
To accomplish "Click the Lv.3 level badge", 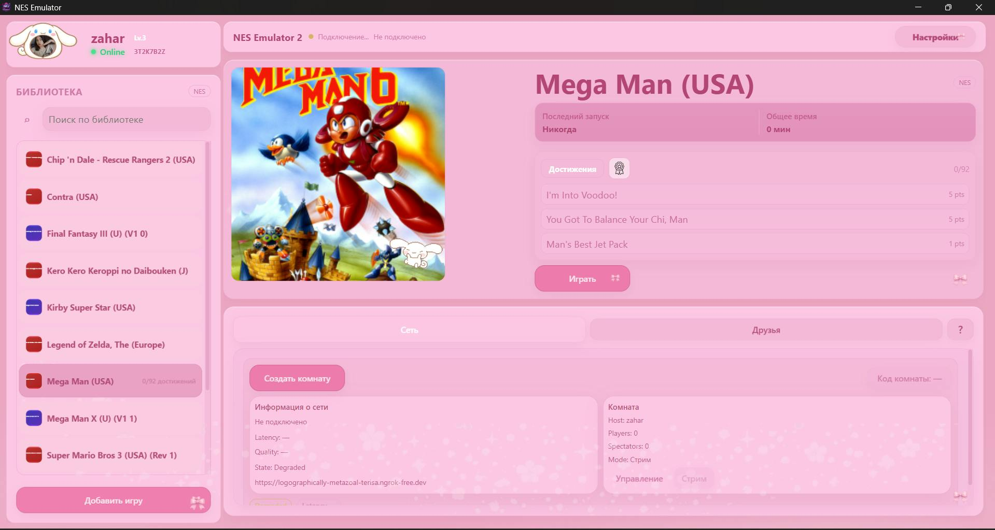I will pyautogui.click(x=140, y=38).
